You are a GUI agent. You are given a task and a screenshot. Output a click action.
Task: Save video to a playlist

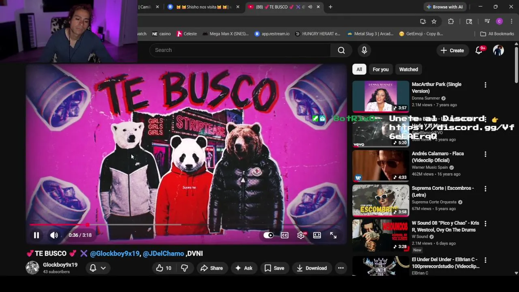(275, 268)
